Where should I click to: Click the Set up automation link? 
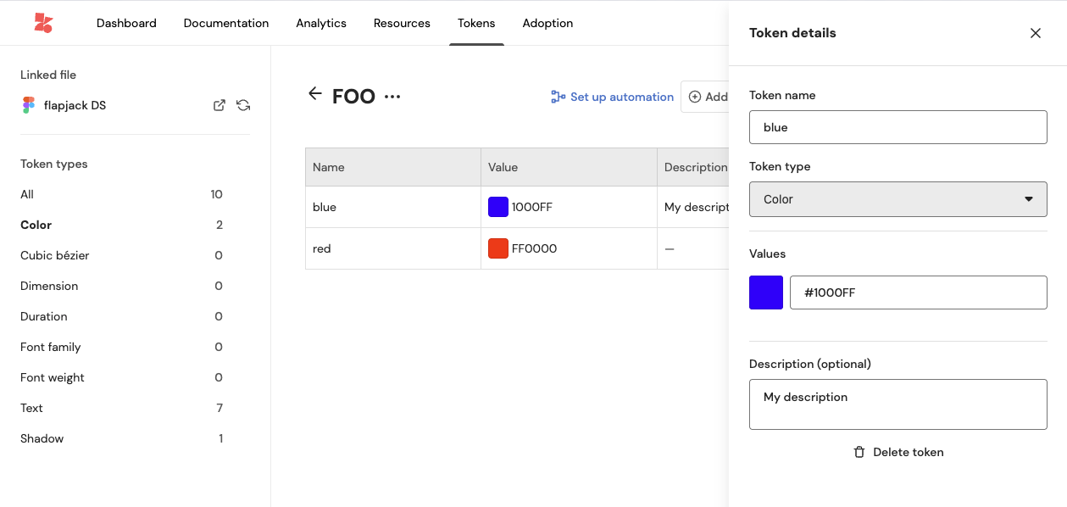click(x=612, y=97)
